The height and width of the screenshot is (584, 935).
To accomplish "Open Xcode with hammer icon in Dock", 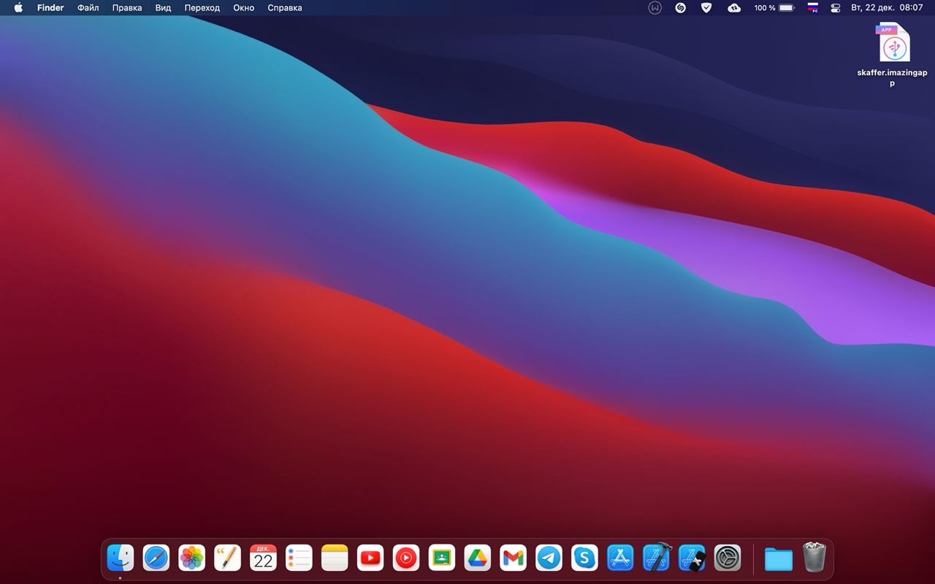I will click(x=656, y=558).
